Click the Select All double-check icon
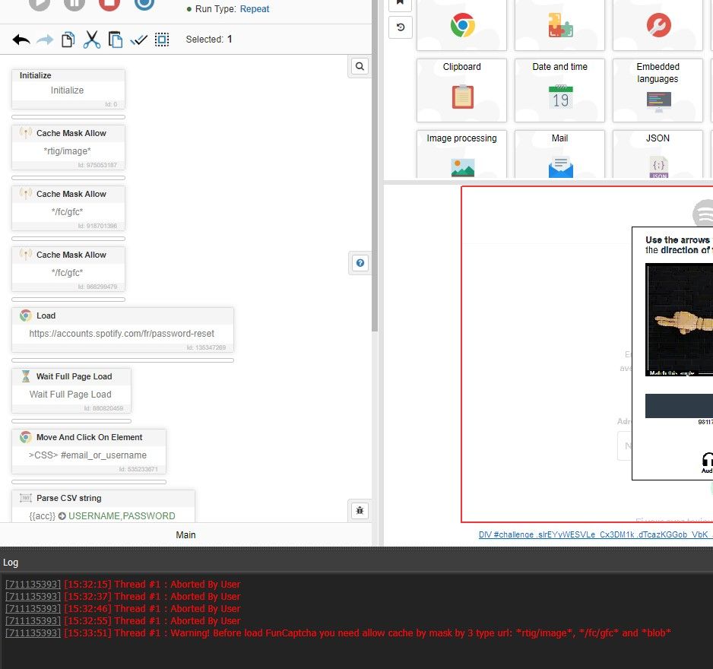Image resolution: width=713 pixels, height=669 pixels. coord(138,39)
